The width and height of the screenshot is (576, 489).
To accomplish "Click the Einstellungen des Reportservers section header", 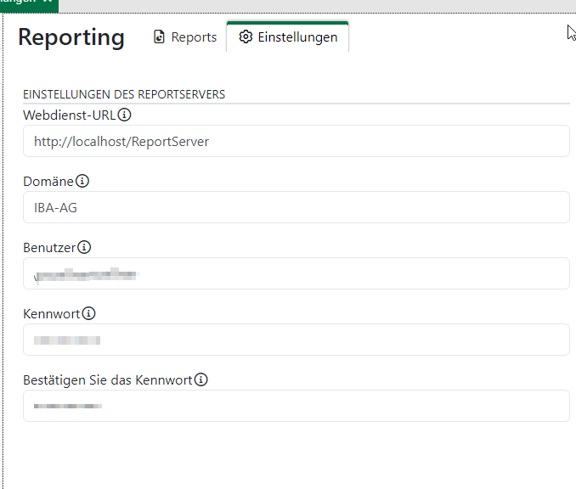I will coord(124,94).
